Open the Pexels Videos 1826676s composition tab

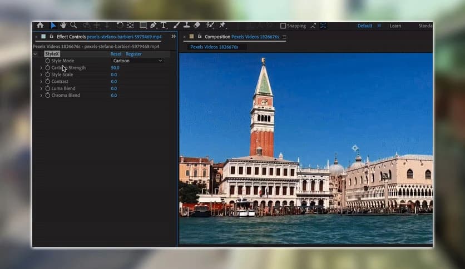pyautogui.click(x=214, y=47)
